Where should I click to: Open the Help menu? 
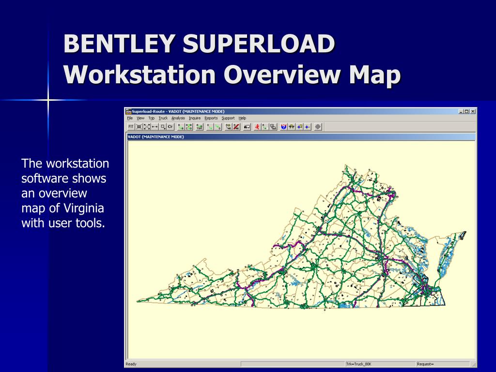[242, 118]
